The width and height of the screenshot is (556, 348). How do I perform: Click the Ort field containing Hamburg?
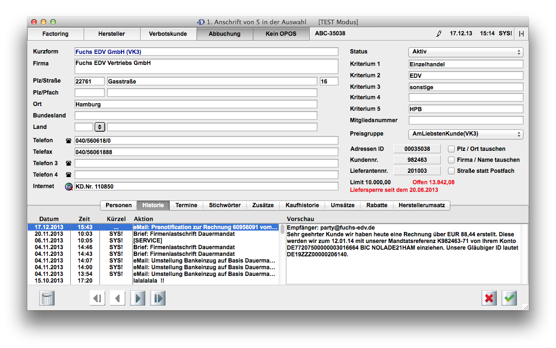(196, 104)
